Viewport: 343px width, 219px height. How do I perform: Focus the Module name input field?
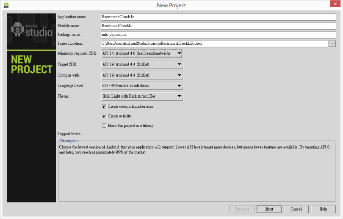(218, 26)
